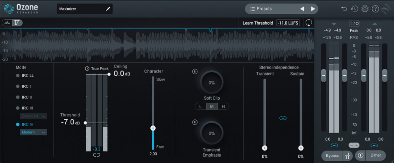This screenshot has width=394, height=163.
Task: Toggle the I/O meter button
Action: click(x=354, y=23)
